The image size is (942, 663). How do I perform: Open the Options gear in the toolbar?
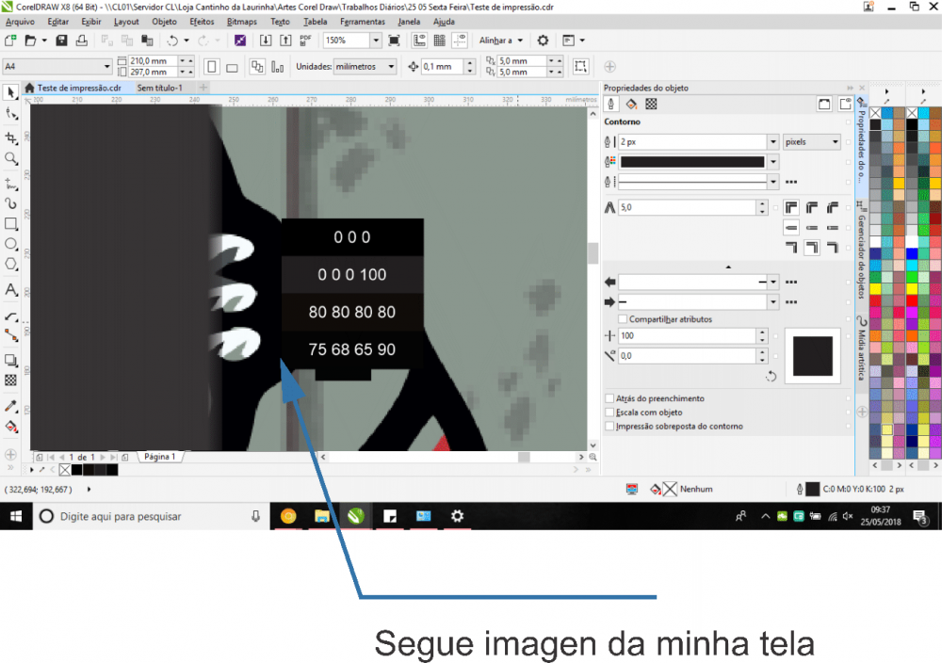click(x=543, y=40)
